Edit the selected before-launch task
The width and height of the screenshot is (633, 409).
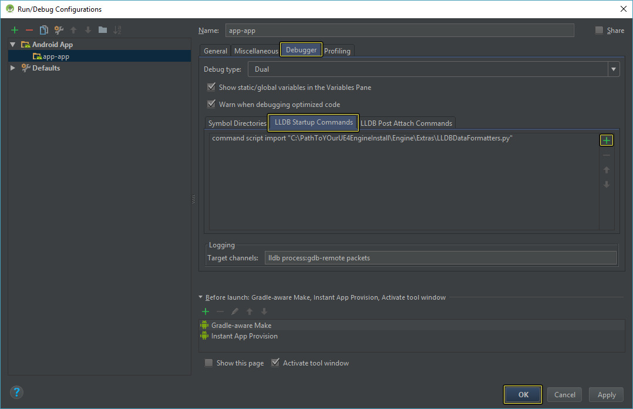click(x=234, y=311)
